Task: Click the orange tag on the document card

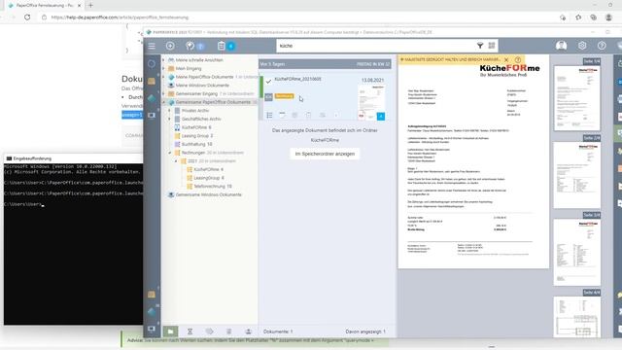Action: point(284,96)
